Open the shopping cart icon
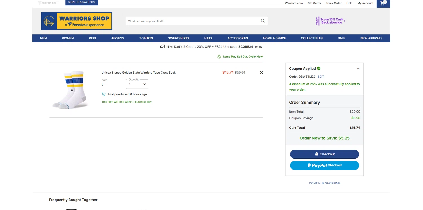 tap(383, 3)
